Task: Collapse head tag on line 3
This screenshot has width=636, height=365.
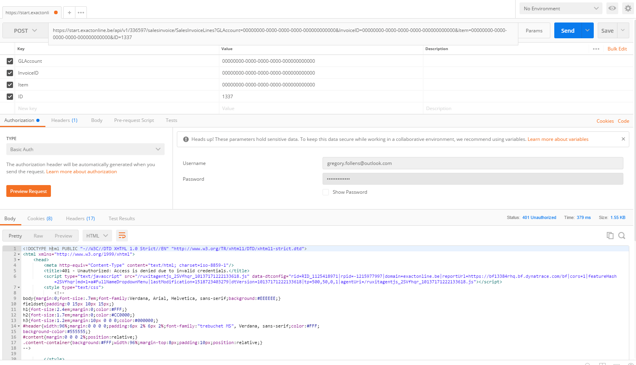Action: [x=19, y=260]
